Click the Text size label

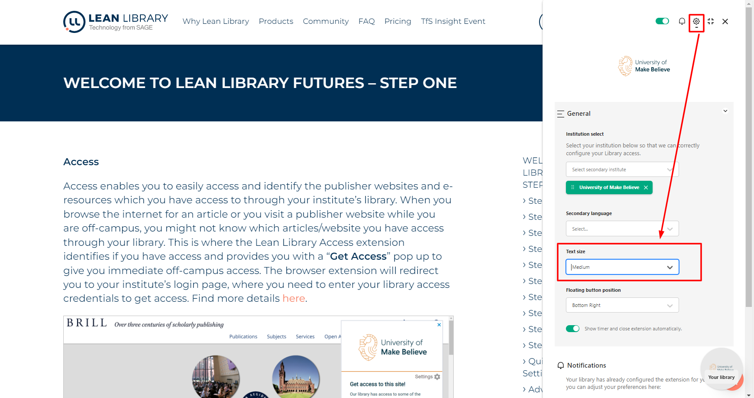[575, 251]
